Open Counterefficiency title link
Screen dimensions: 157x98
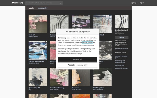[57, 88]
